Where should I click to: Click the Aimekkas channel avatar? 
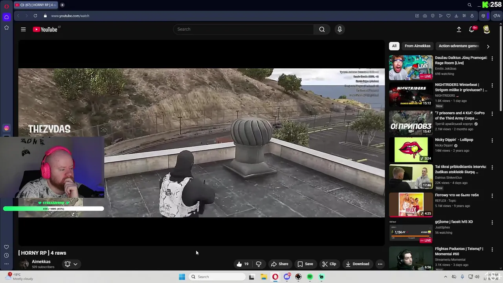click(x=24, y=264)
